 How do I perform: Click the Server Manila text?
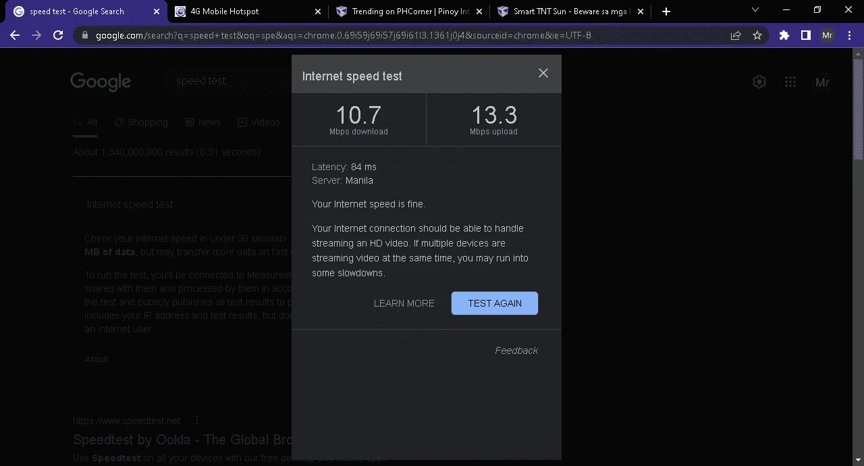pyautogui.click(x=342, y=180)
